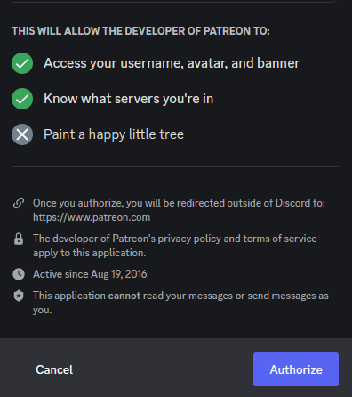Click the padlock privacy policy icon
Image resolution: width=352 pixels, height=397 pixels.
tap(19, 239)
